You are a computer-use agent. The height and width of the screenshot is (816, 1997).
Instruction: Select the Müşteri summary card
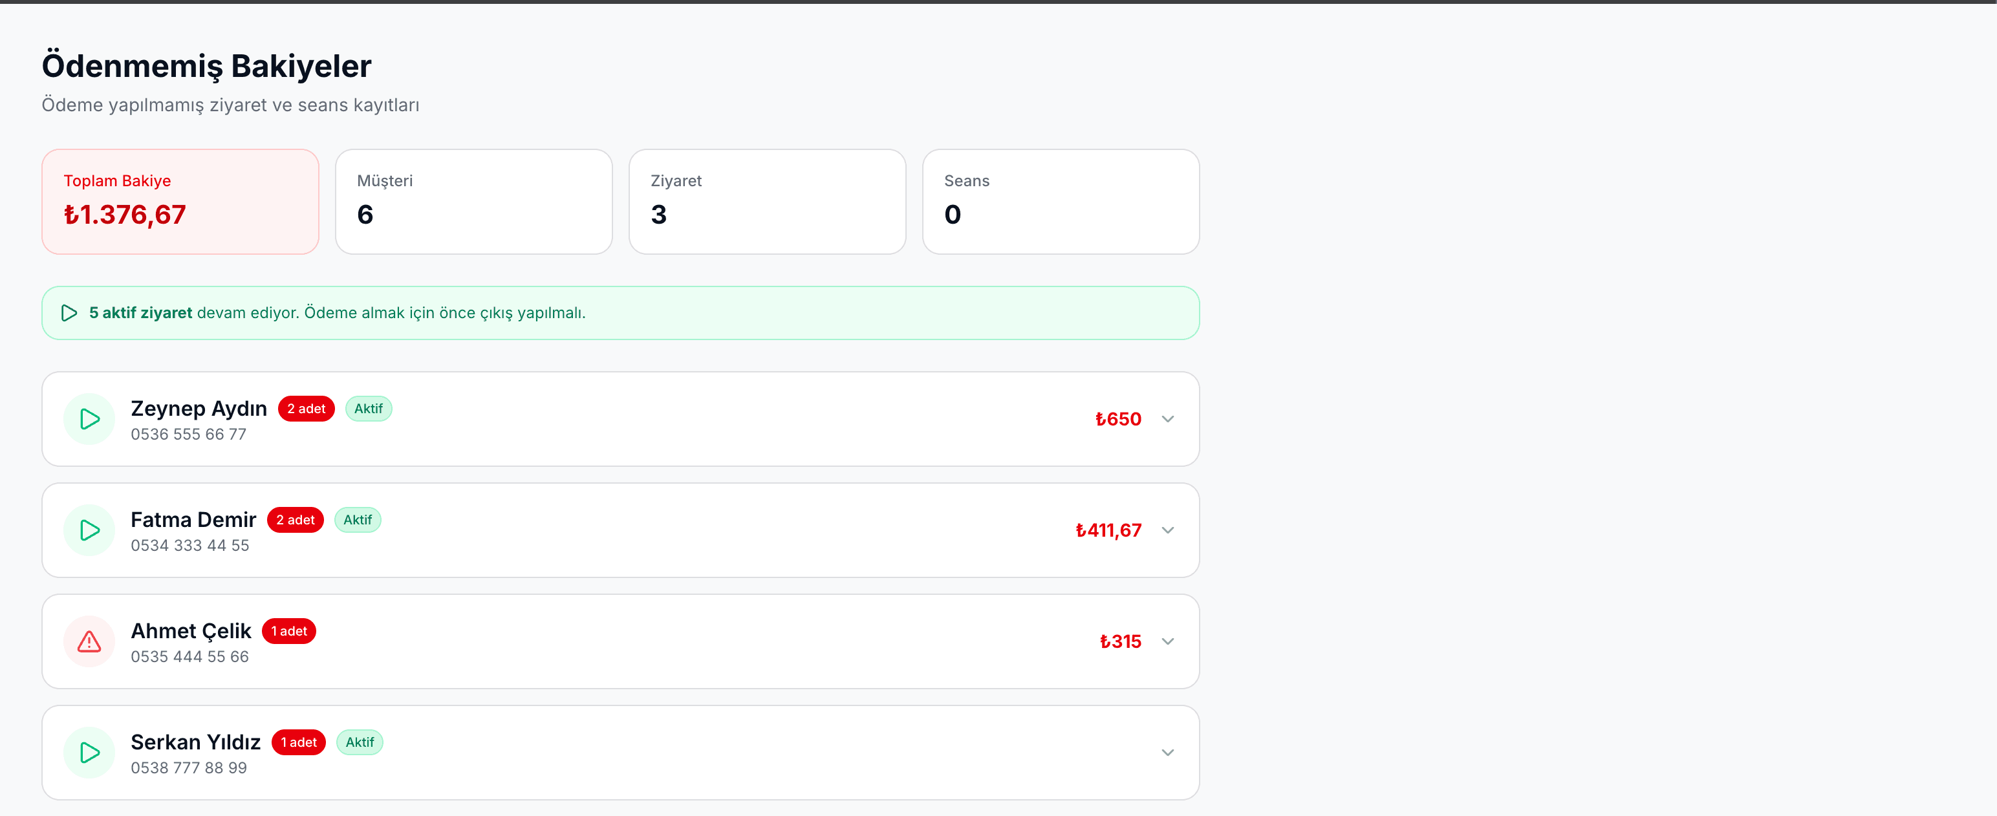(473, 202)
